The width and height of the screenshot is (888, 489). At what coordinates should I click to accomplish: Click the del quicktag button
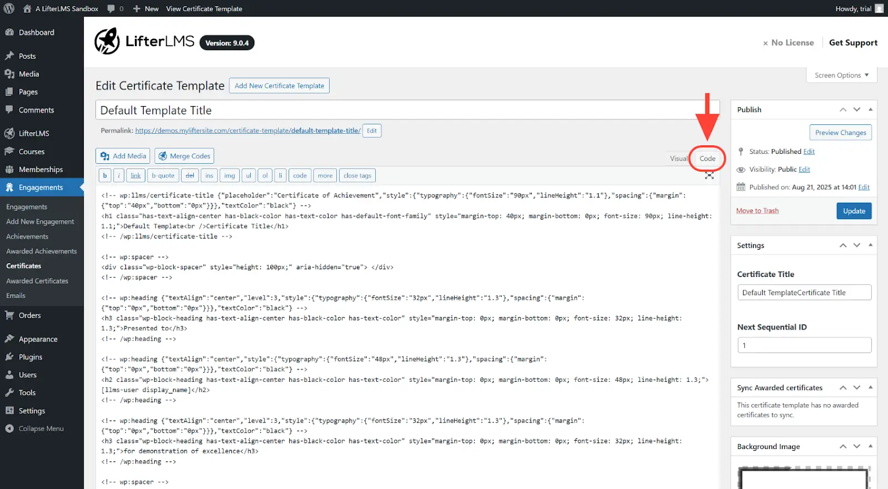tap(190, 175)
